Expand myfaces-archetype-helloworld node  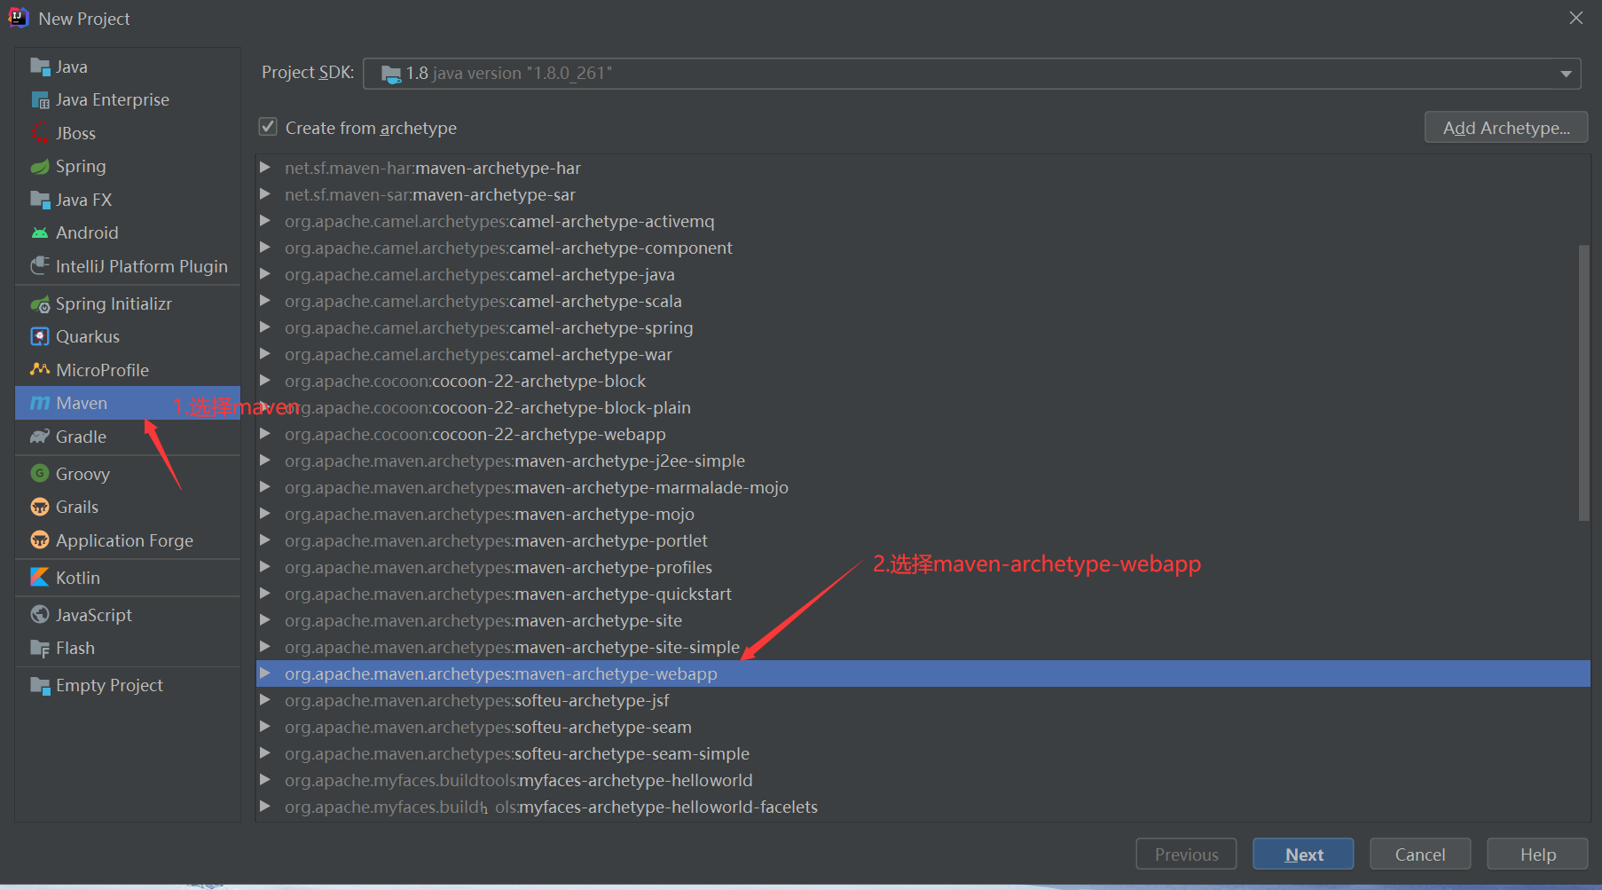tap(264, 780)
